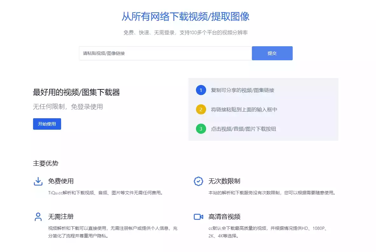Click the checkmark badge icon above 本站的解析 text

(198, 181)
